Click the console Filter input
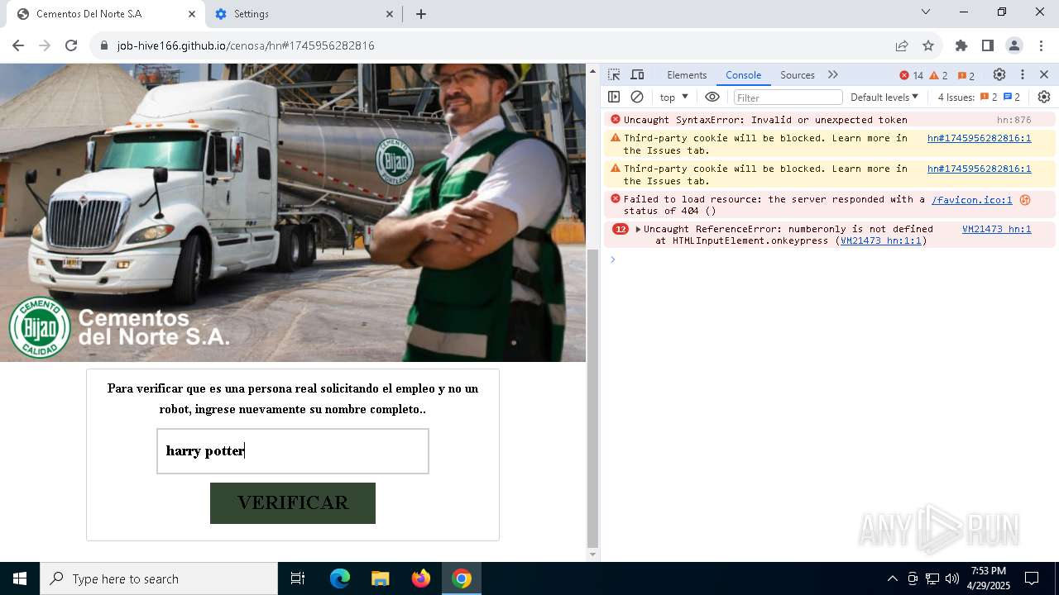Image resolution: width=1059 pixels, height=595 pixels. pyautogui.click(x=788, y=98)
